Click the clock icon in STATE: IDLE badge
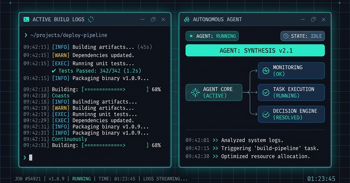350x183 pixels. [x=286, y=36]
